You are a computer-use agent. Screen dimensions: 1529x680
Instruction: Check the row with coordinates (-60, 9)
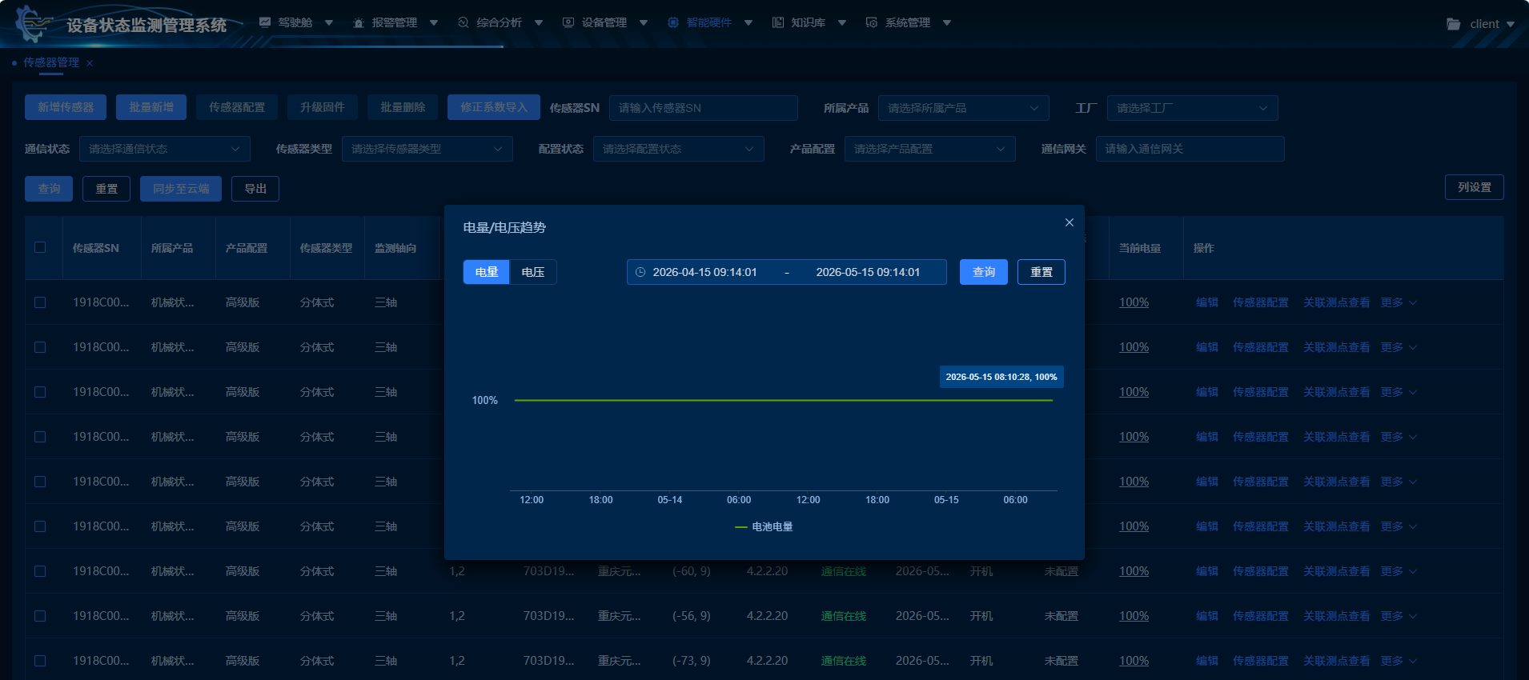click(x=40, y=571)
